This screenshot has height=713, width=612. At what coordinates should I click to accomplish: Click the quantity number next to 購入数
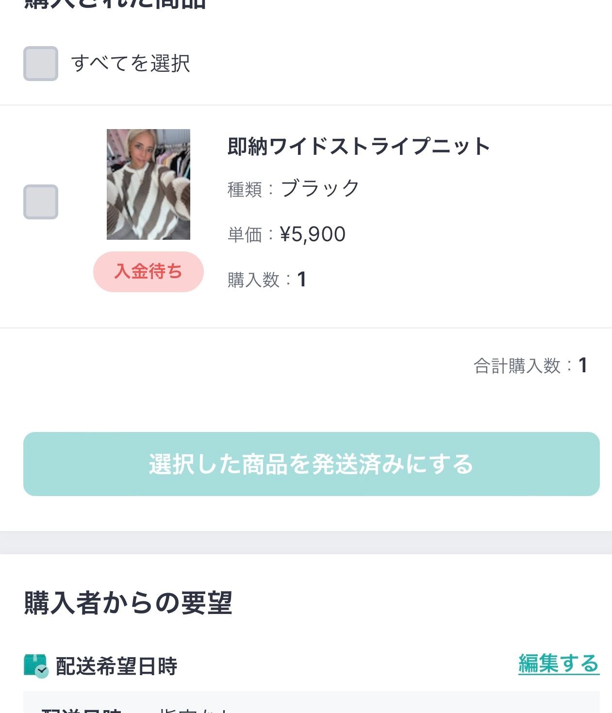[301, 280]
